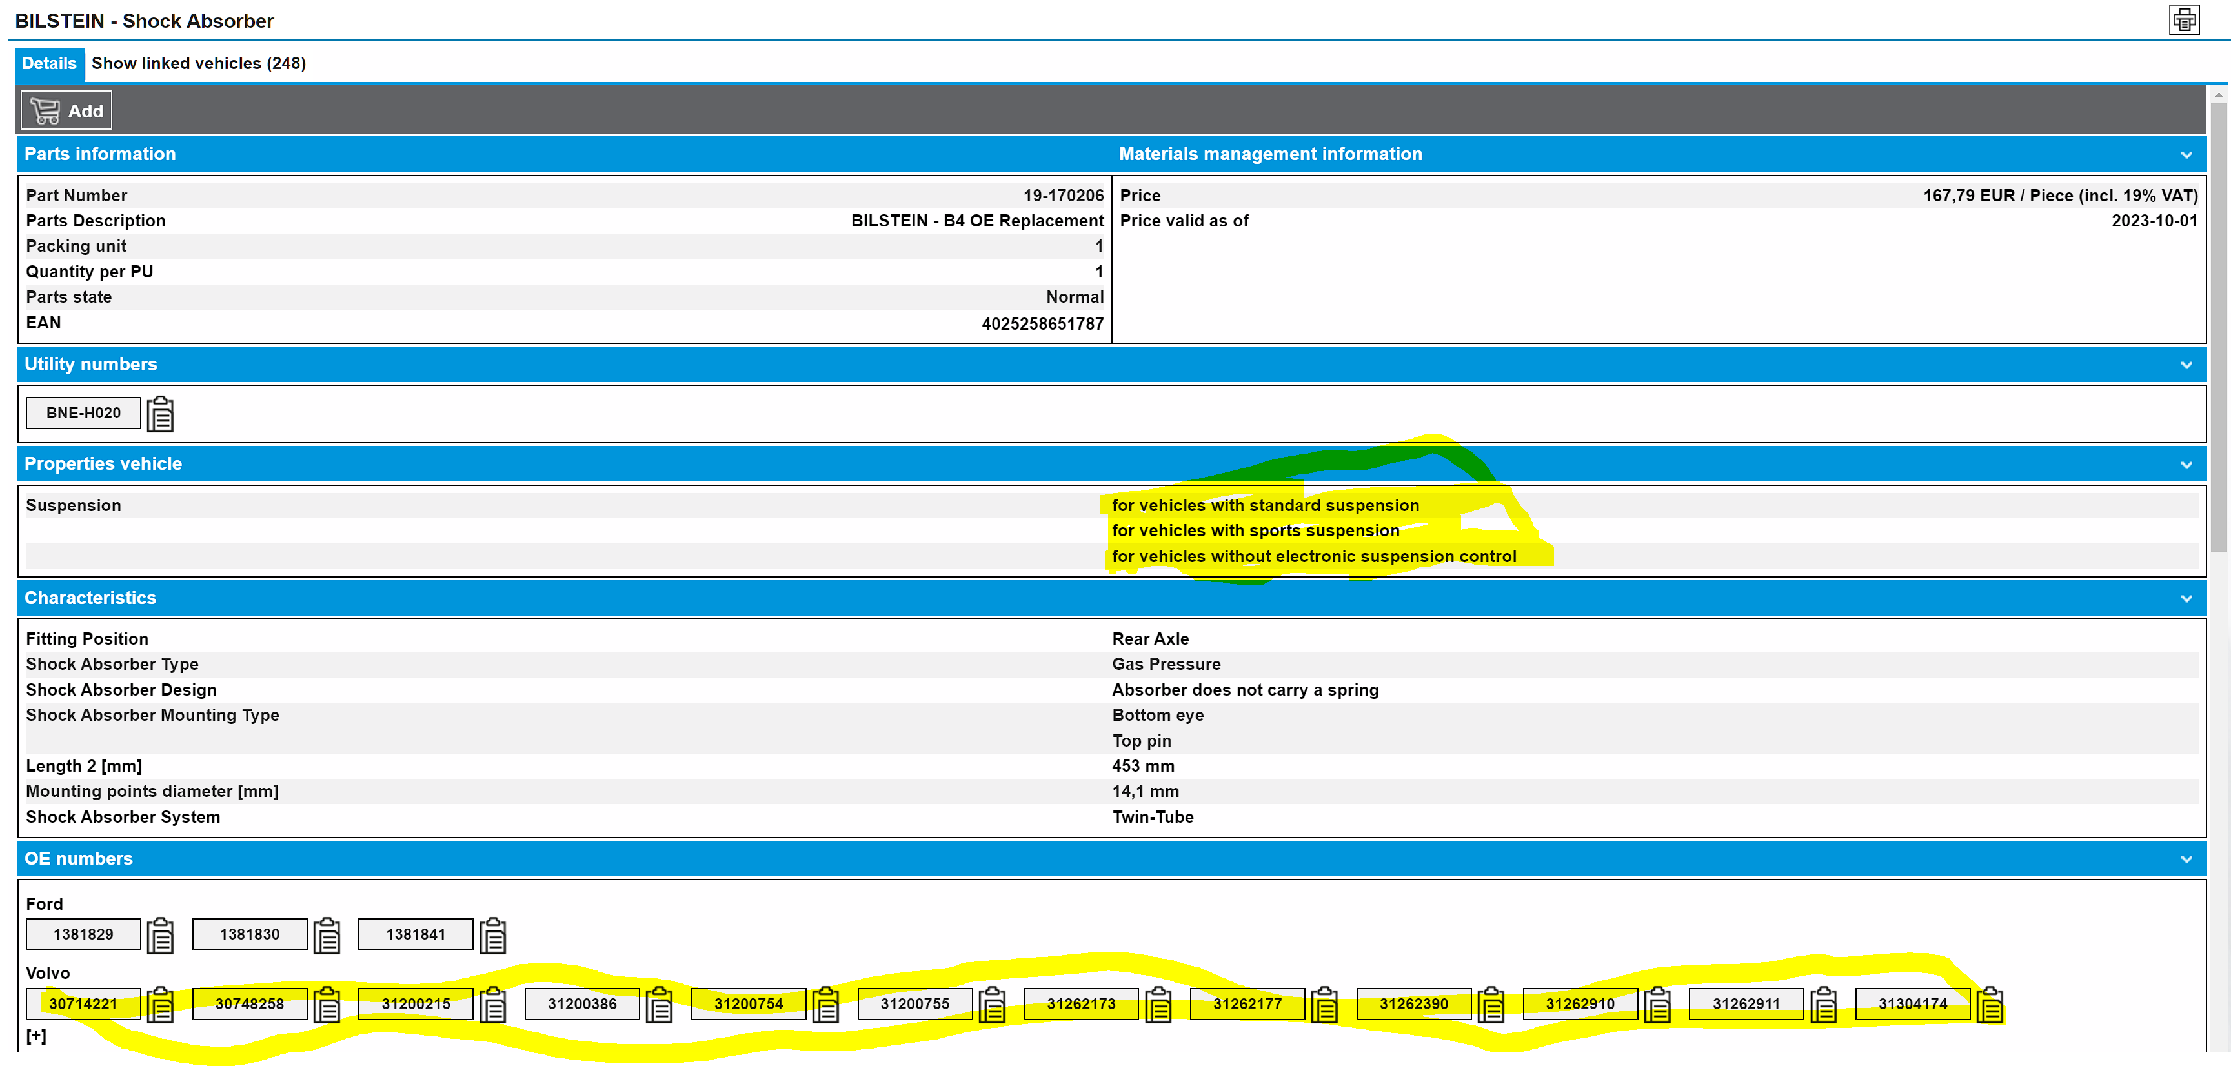2231x1066 pixels.
Task: Collapse the Characteristics section
Action: click(x=2187, y=599)
